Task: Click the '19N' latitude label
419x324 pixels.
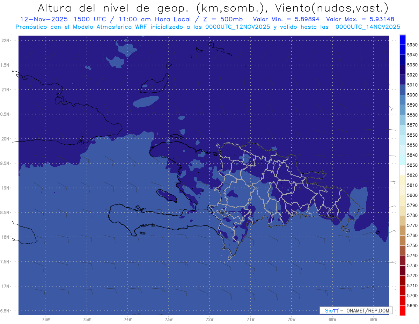Action: click(x=5, y=188)
